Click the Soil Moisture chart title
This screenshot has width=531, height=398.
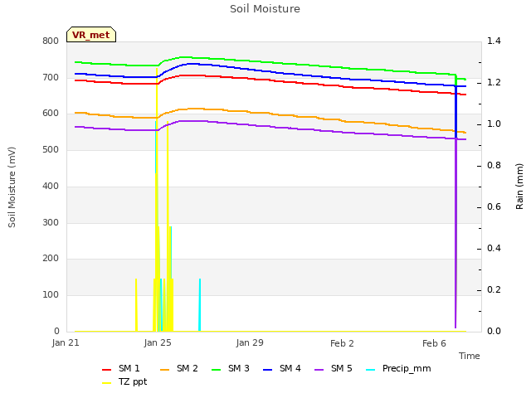click(265, 9)
